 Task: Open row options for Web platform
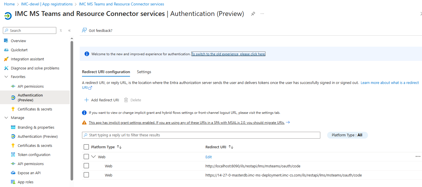click(418, 157)
